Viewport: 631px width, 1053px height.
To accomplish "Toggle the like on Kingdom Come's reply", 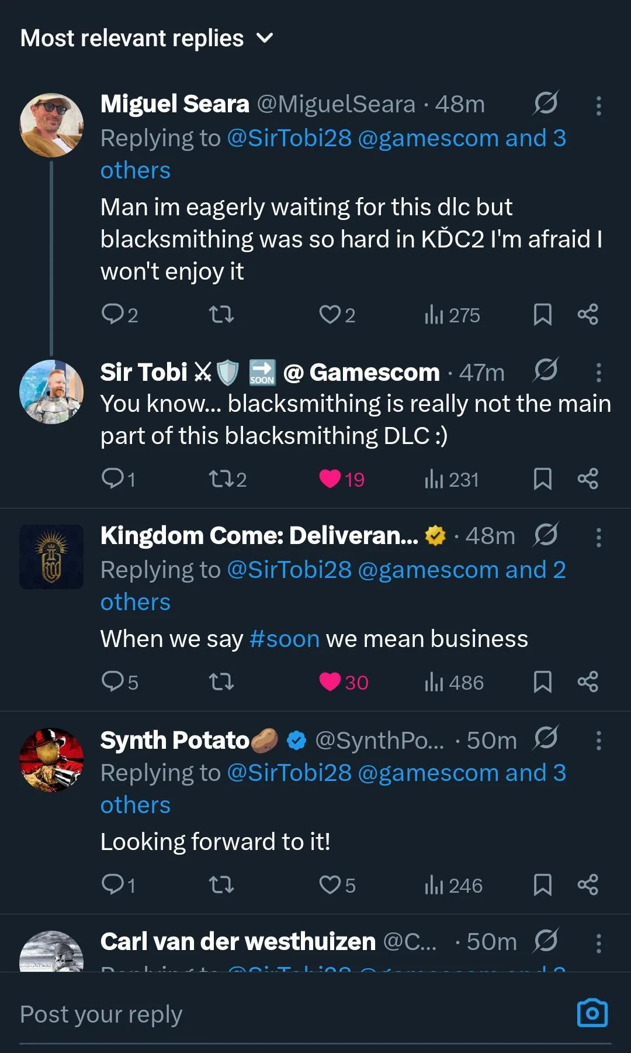I will click(x=344, y=682).
